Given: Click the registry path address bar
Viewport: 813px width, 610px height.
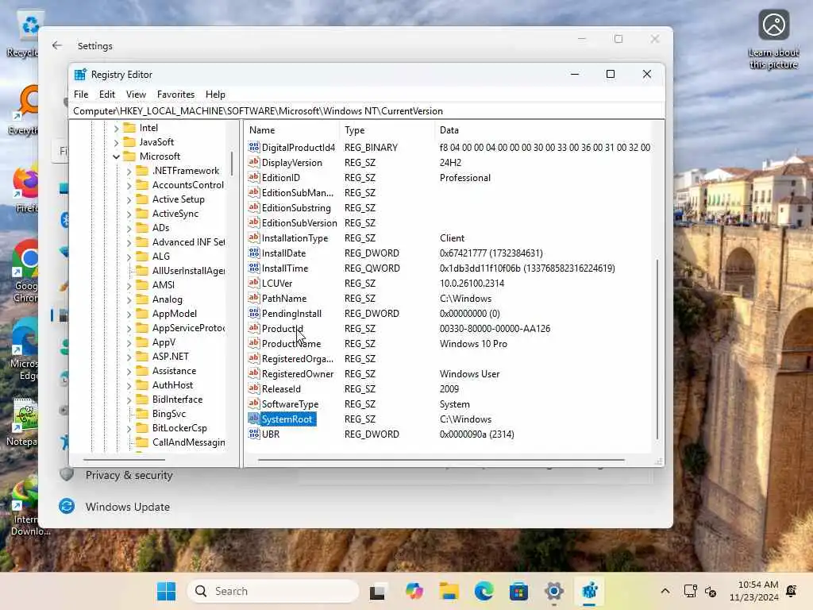Looking at the screenshot, I should [367, 111].
